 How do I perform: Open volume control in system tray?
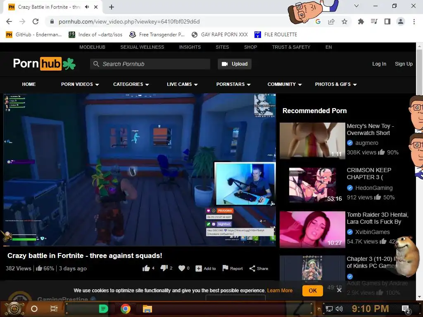339,309
